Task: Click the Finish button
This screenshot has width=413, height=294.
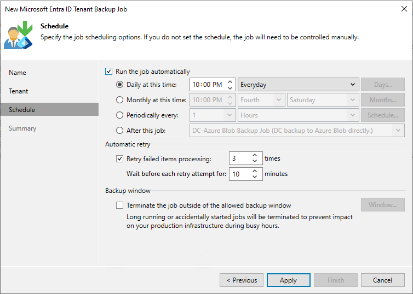Action: (x=336, y=280)
